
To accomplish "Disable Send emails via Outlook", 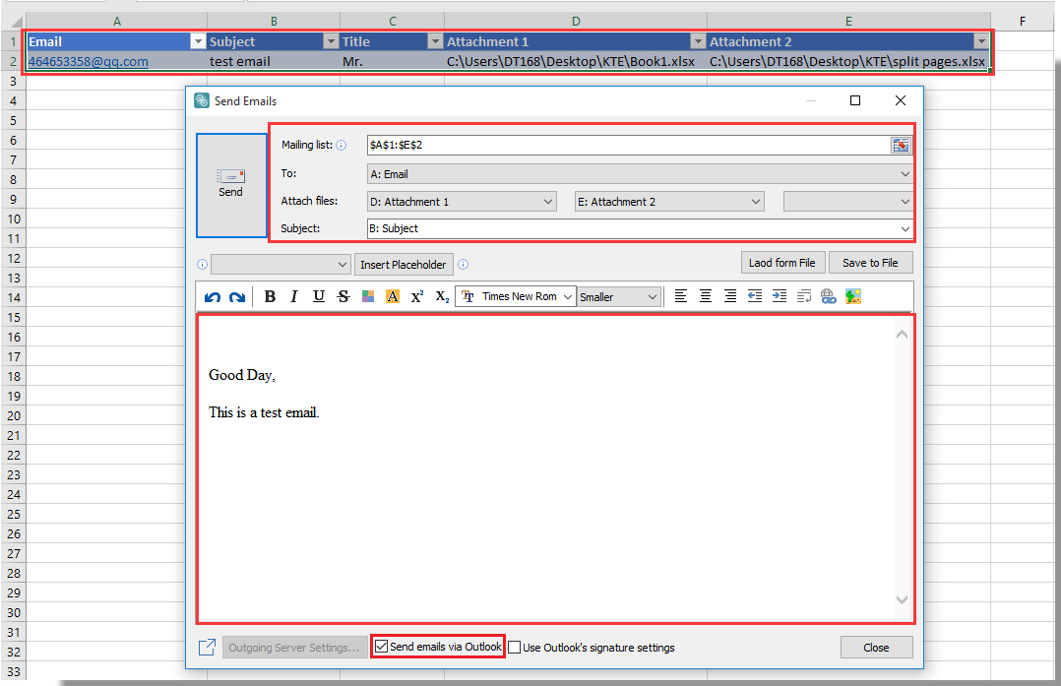I will (x=381, y=647).
